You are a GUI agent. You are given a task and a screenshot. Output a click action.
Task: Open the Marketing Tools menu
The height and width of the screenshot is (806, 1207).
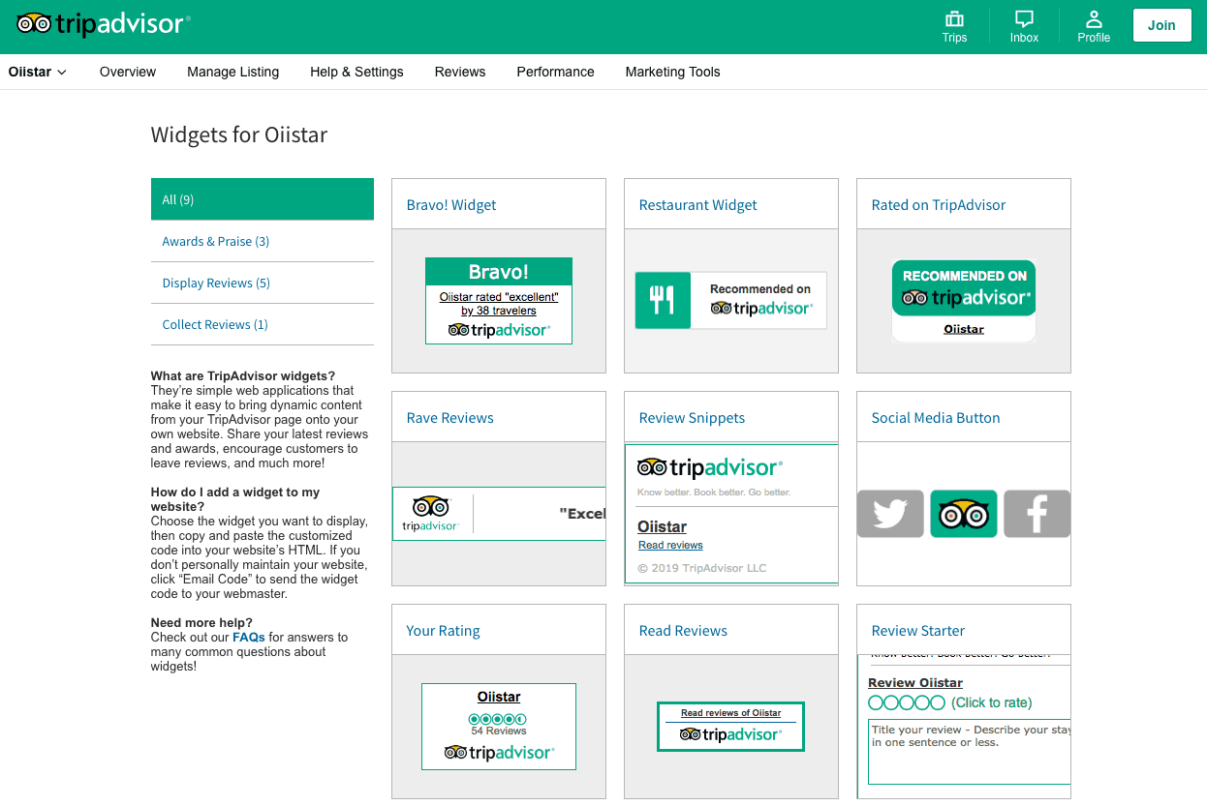[672, 72]
